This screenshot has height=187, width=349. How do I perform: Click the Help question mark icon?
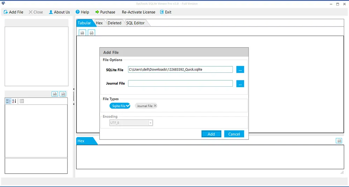77,12
